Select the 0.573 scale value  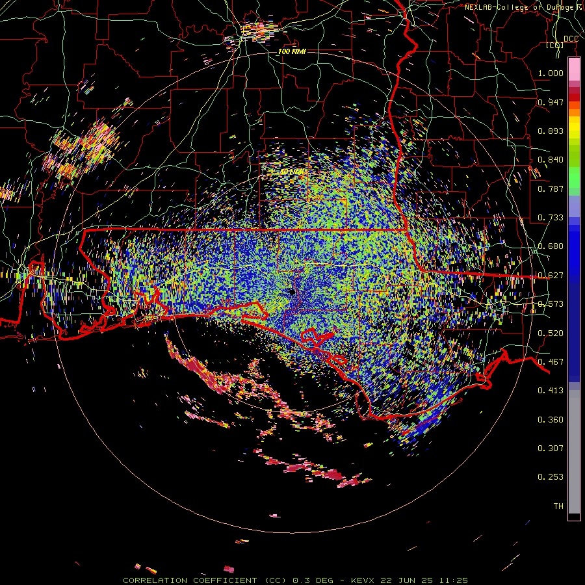pos(551,304)
